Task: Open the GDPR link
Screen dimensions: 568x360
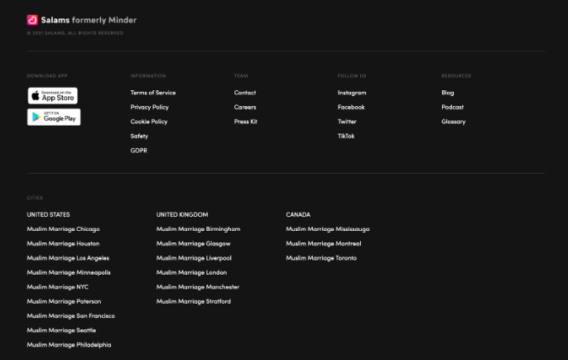Action: [139, 151]
